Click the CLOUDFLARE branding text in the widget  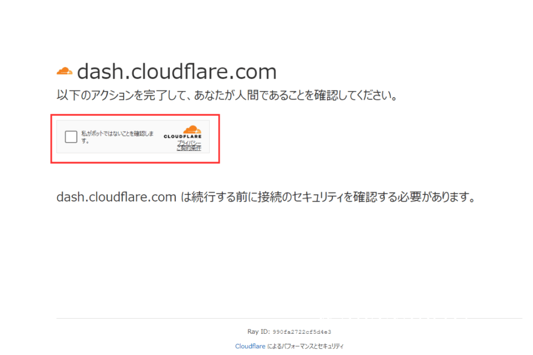[183, 136]
